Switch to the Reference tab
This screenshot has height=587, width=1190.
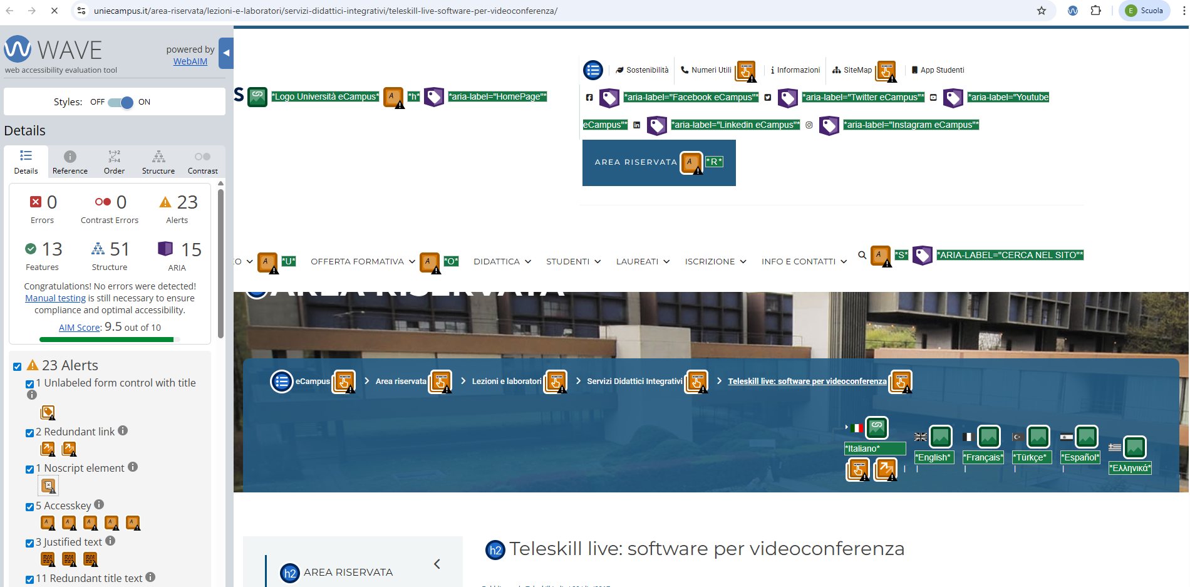pos(70,162)
